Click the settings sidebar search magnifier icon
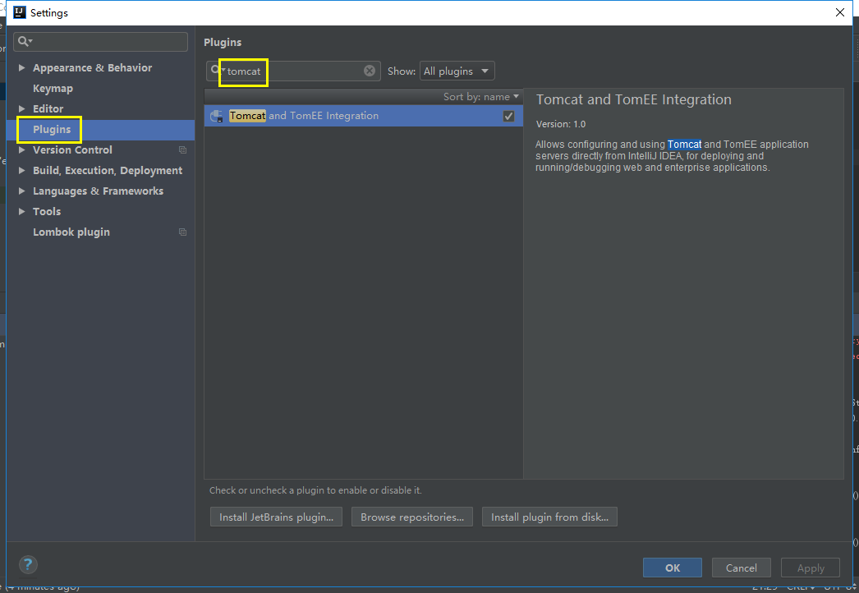Image resolution: width=859 pixels, height=593 pixels. point(24,42)
